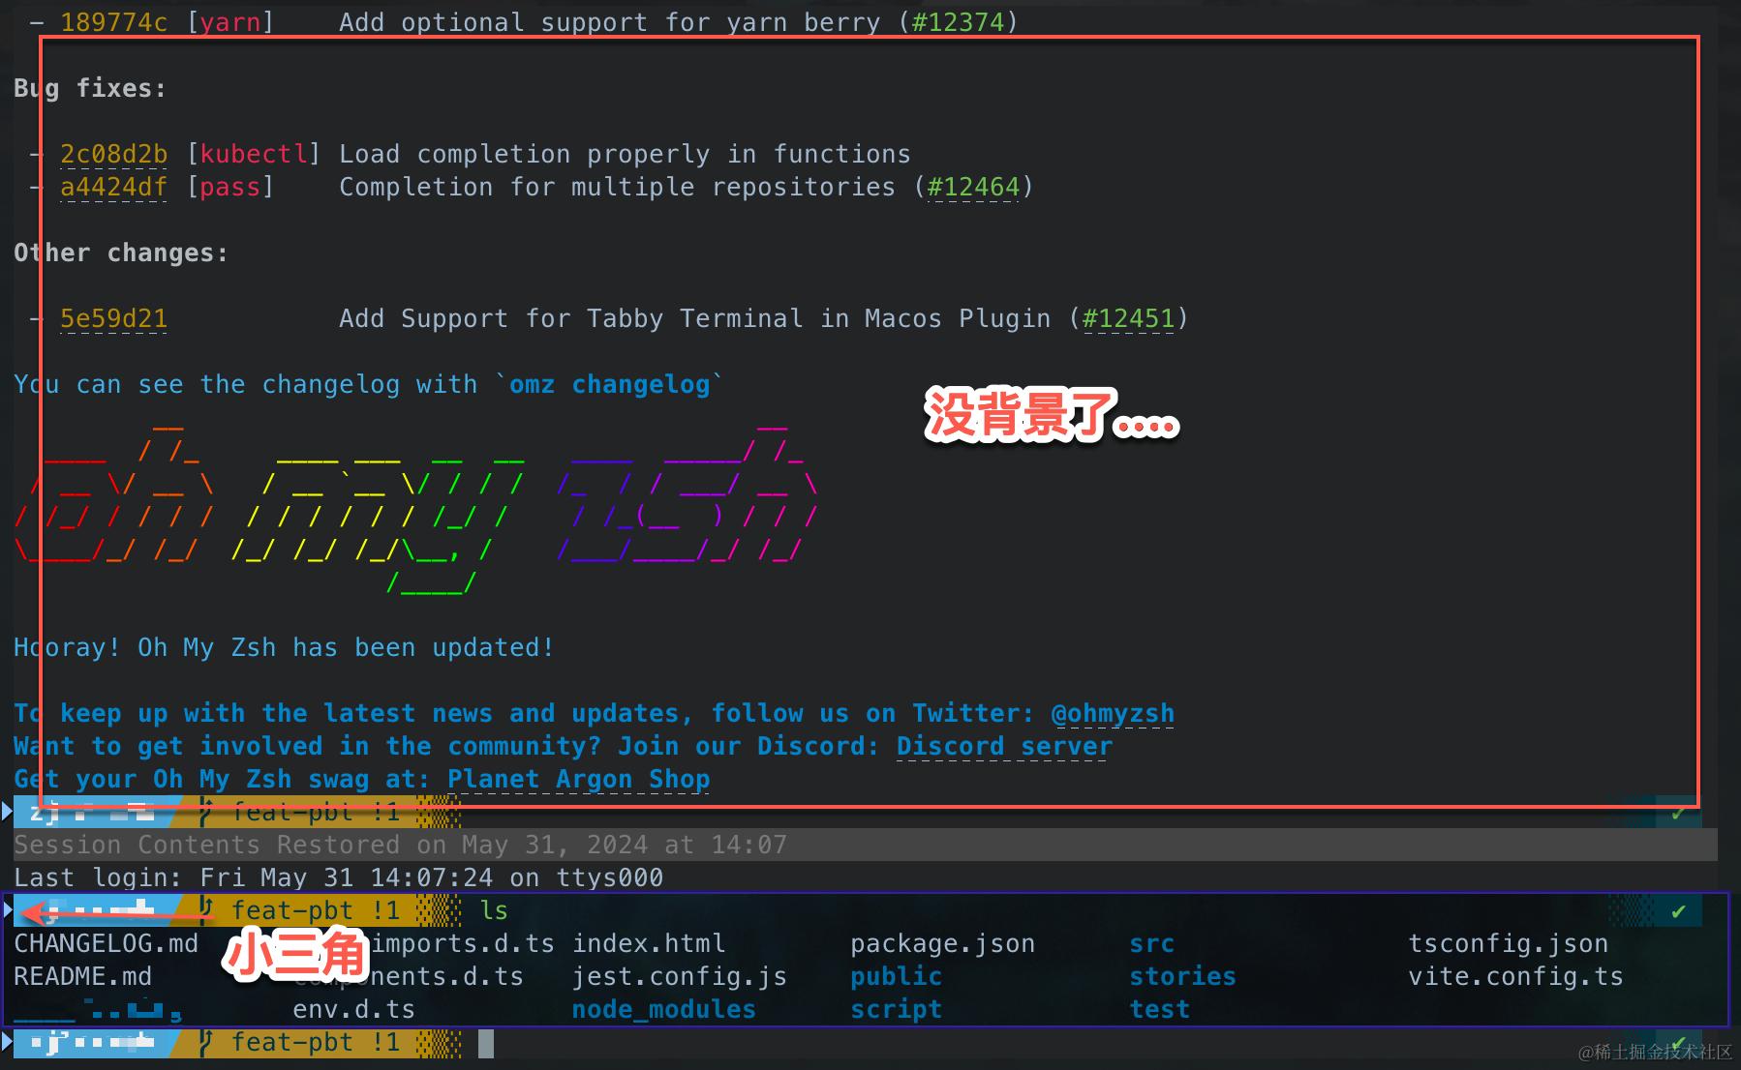
Task: Click CHANGELOG.md in the ls output
Action: (106, 943)
